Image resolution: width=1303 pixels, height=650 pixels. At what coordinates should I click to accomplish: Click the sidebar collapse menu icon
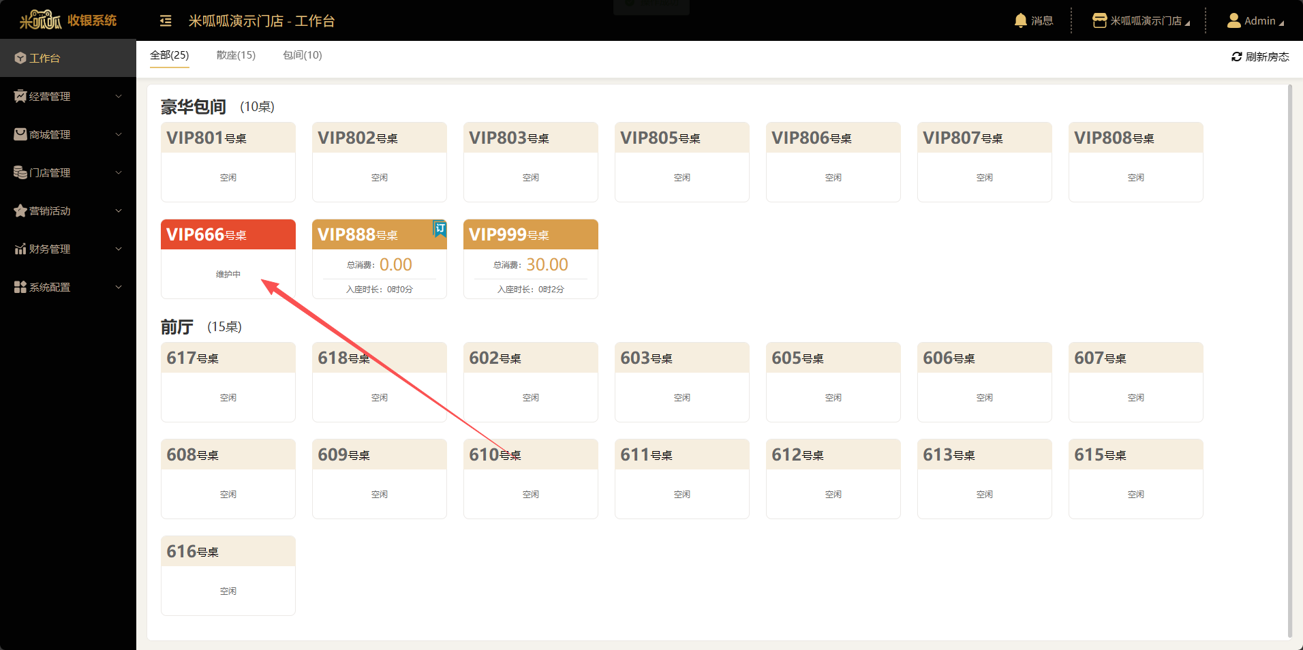click(166, 21)
